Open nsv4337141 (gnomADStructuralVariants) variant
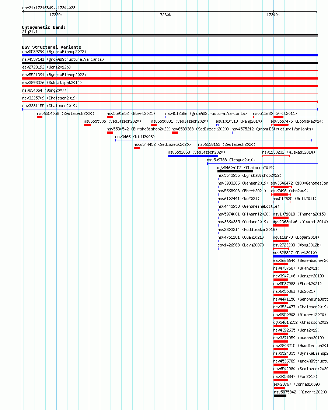 tap(63, 59)
